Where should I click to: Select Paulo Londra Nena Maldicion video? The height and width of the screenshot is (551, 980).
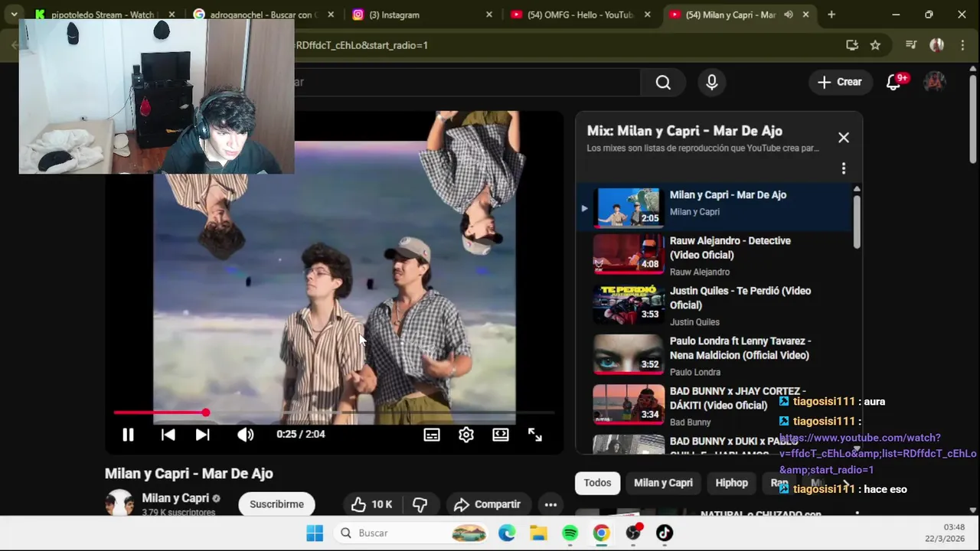coord(714,356)
